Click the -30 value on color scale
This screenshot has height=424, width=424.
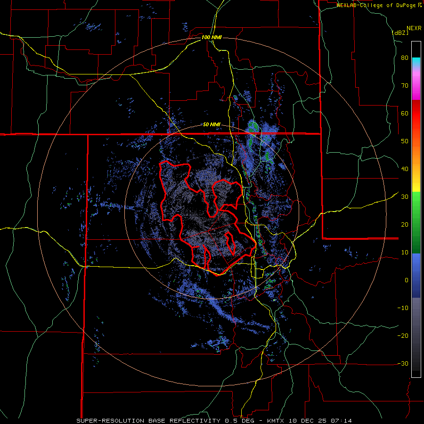(x=403, y=363)
